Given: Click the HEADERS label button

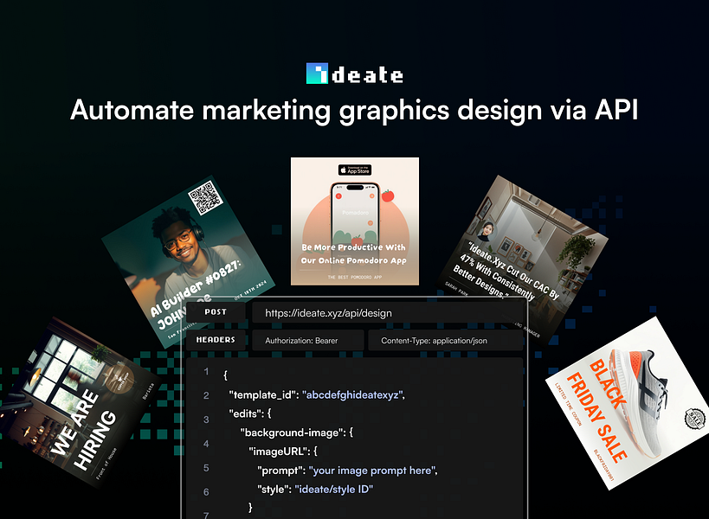Looking at the screenshot, I should pos(216,340).
